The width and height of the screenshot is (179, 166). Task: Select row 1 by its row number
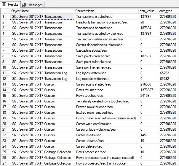pyautogui.click(x=5, y=17)
